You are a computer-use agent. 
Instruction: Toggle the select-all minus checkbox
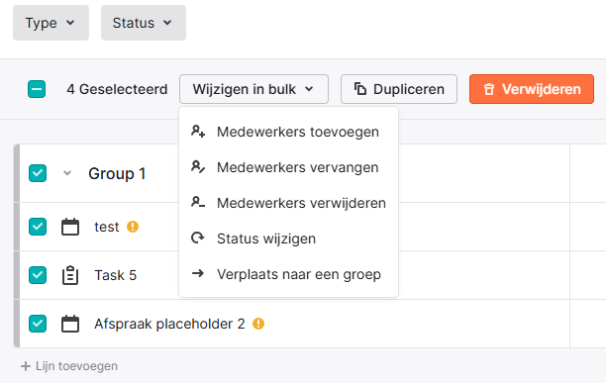(37, 89)
